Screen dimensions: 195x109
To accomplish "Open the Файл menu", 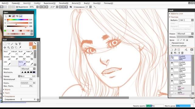I will [5, 3].
